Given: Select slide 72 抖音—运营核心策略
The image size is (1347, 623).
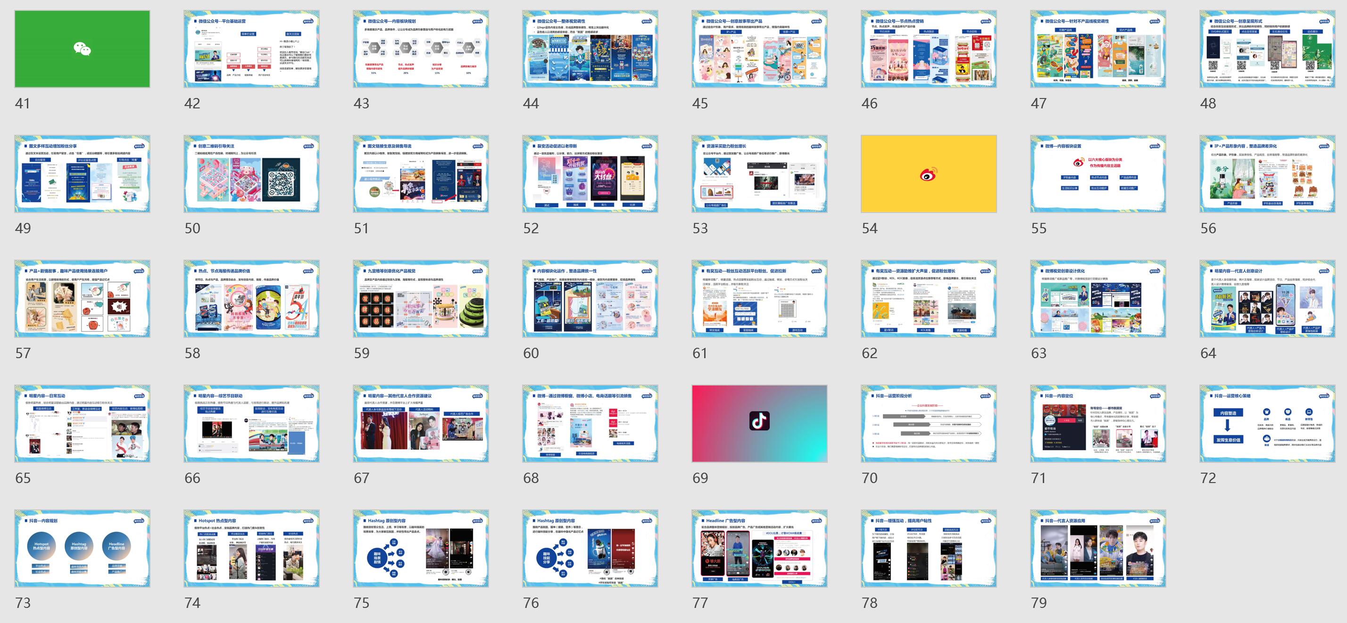Looking at the screenshot, I should pos(1267,424).
